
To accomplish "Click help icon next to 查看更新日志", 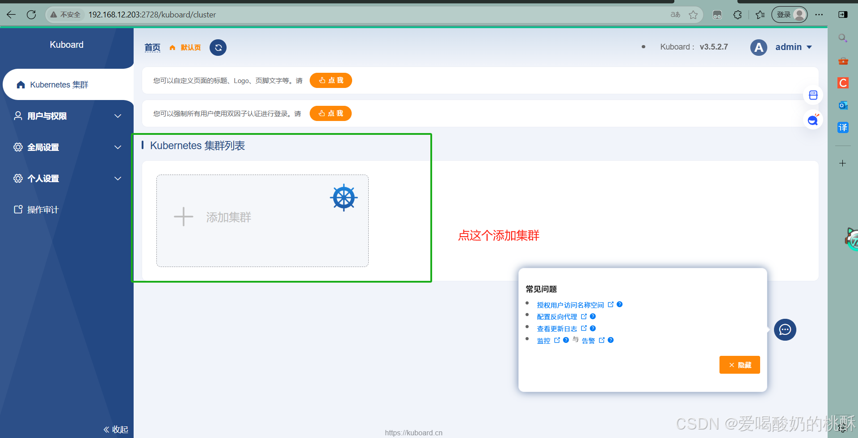I will click(x=593, y=328).
